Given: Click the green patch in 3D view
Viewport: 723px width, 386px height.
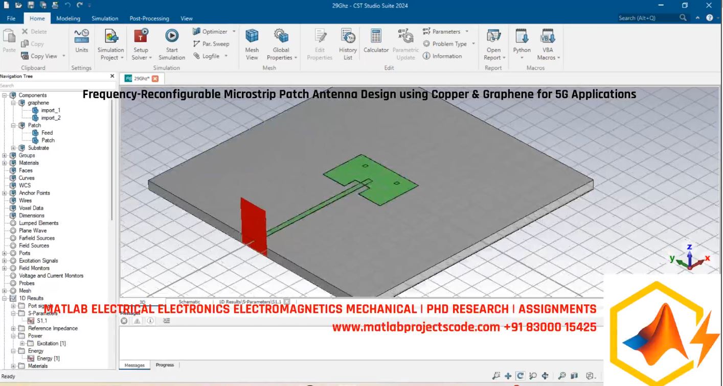Looking at the screenshot, I should pos(371,180).
